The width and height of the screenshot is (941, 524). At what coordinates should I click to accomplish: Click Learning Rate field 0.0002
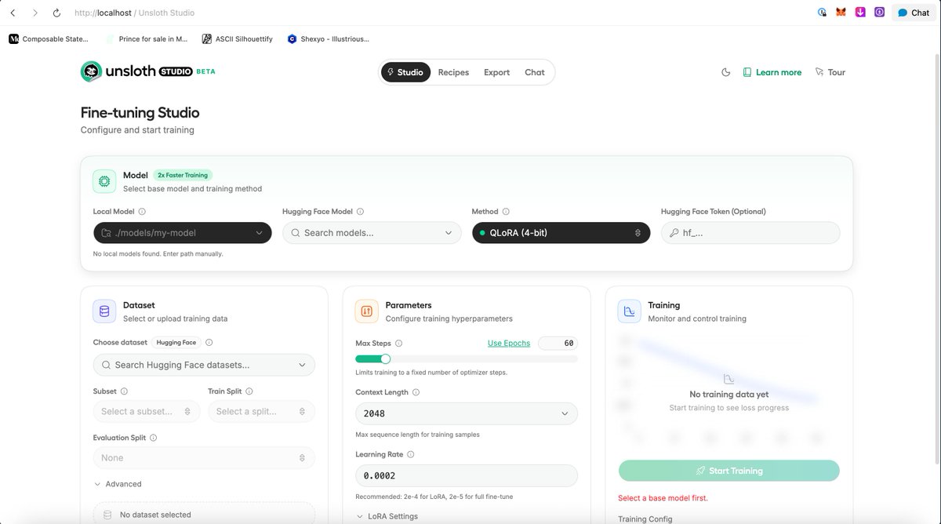[x=467, y=475]
